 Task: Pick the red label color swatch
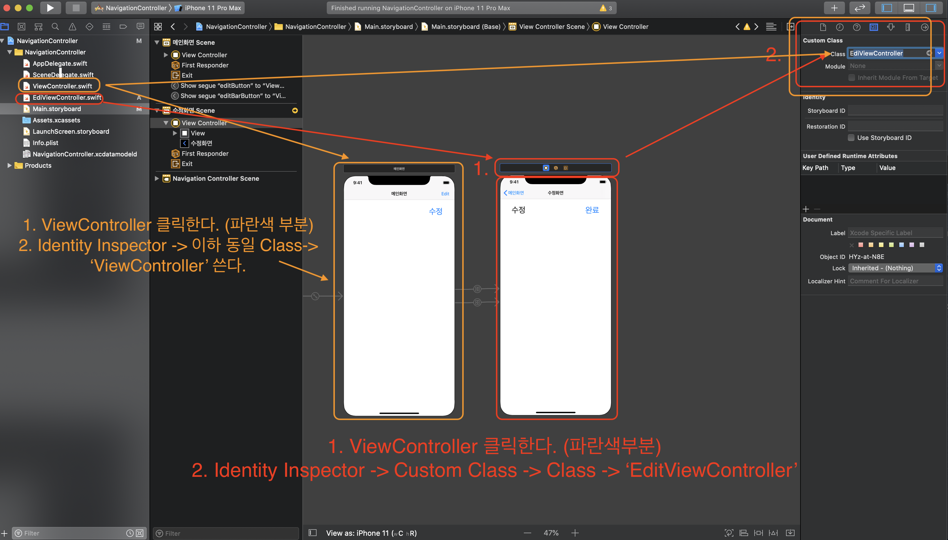click(x=861, y=245)
